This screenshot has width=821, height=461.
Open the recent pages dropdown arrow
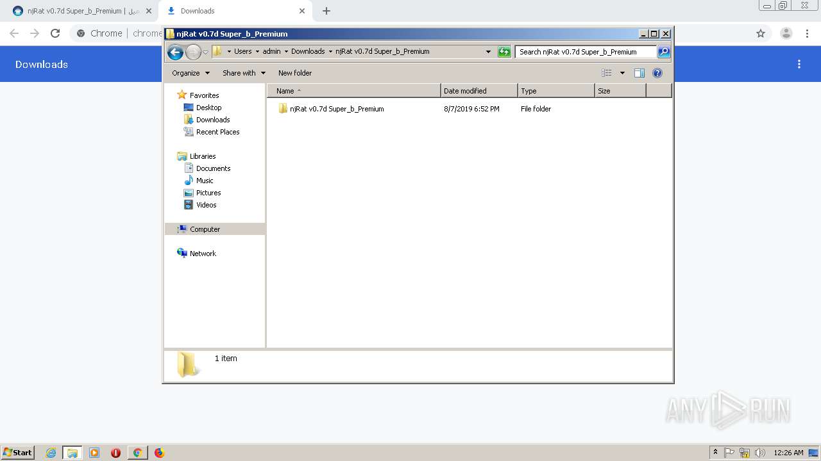[205, 52]
